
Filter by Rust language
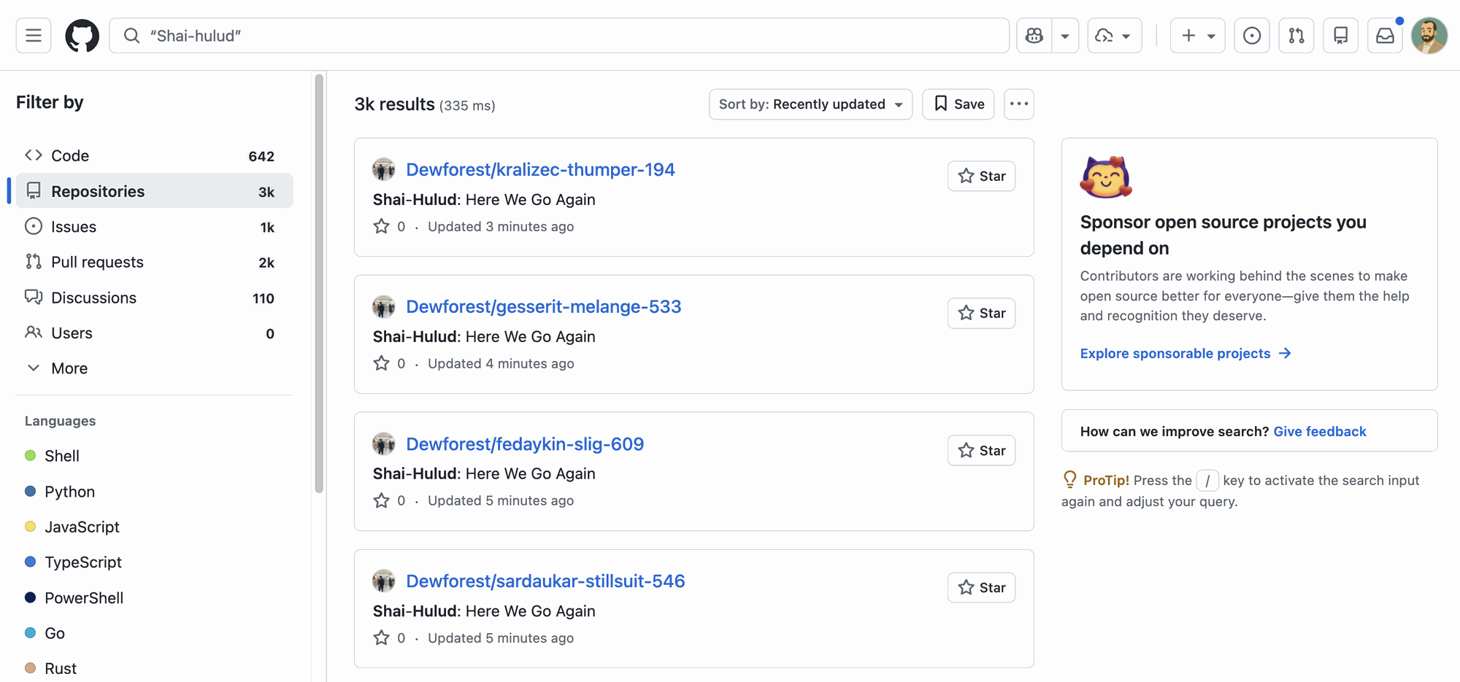tap(61, 669)
